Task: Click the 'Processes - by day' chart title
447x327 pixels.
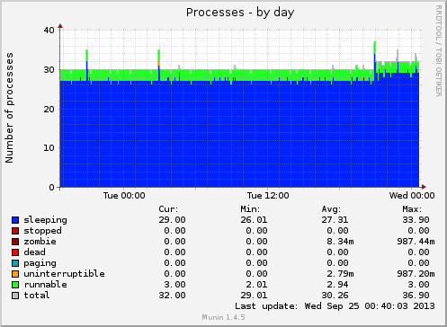Action: click(x=240, y=13)
